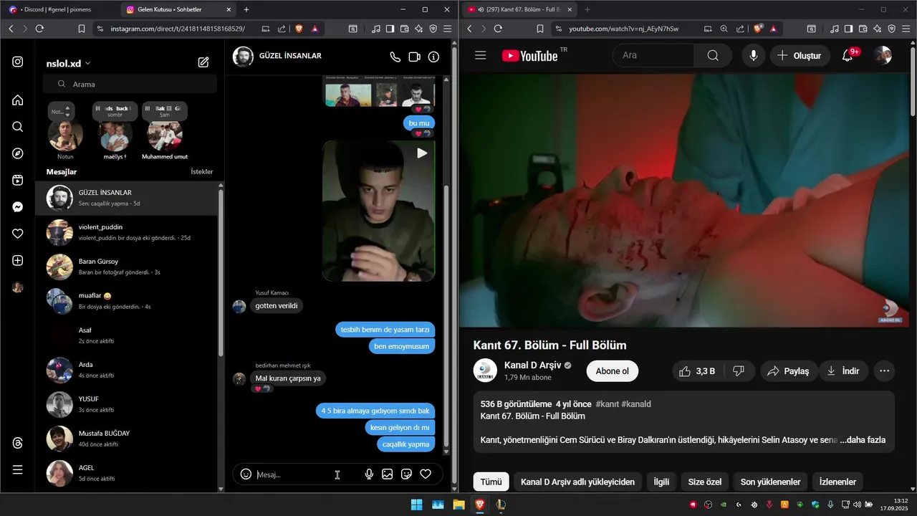Screen dimensions: 917x516
Task: Open more actions for the YouTube video
Action: [x=884, y=371]
